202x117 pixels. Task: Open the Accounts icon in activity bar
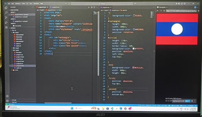tap(7, 96)
